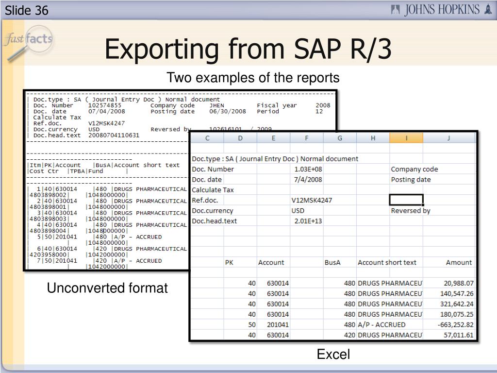Select column F header in Excel
Image resolution: width=497 pixels, height=373 pixels.
[307, 138]
